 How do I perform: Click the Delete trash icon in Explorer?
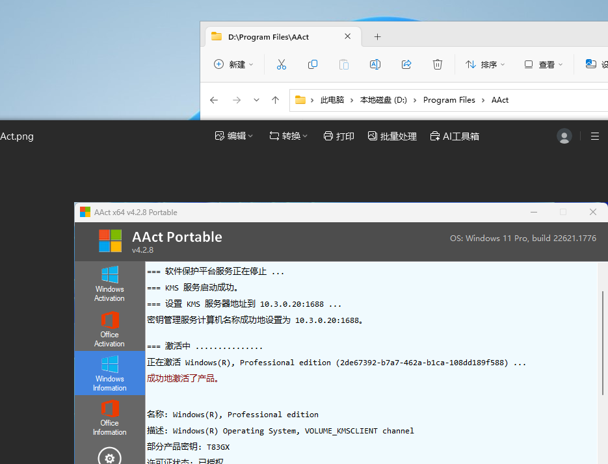(438, 64)
